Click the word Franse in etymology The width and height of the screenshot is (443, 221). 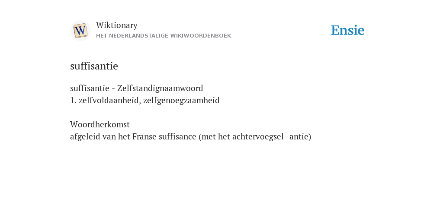click(x=144, y=137)
